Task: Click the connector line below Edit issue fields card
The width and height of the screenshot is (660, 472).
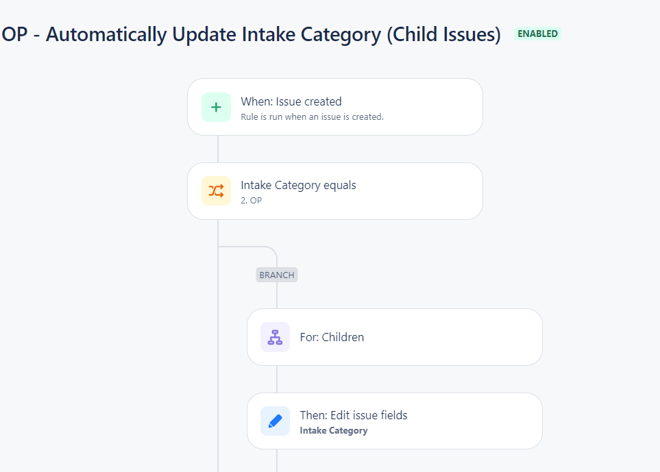Action: [x=277, y=460]
